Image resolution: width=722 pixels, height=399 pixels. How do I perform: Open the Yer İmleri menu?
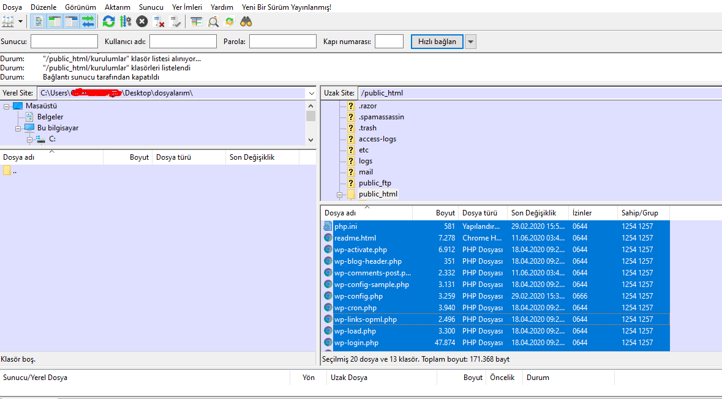187,7
